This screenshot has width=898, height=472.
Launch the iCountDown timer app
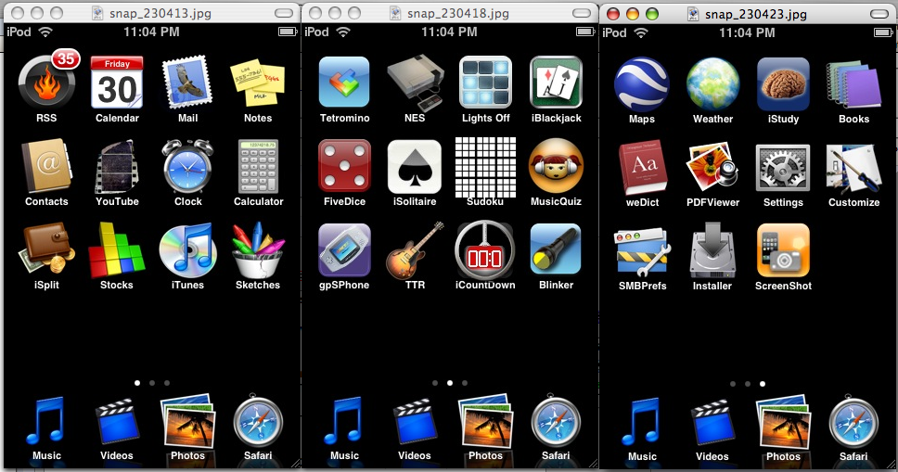485,250
